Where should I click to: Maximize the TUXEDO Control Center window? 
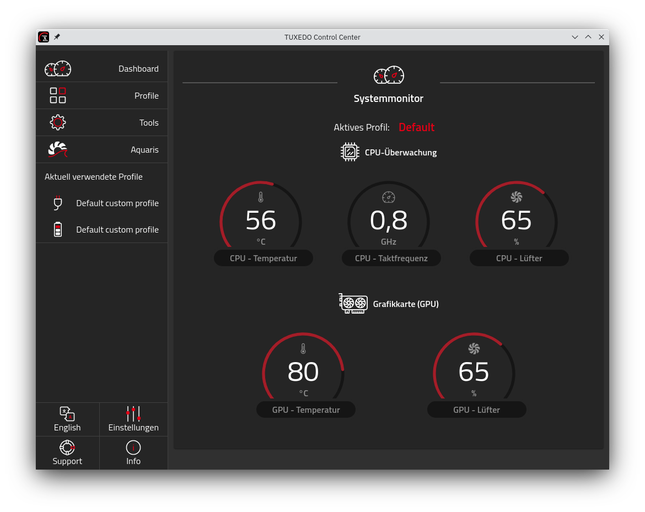pos(588,37)
